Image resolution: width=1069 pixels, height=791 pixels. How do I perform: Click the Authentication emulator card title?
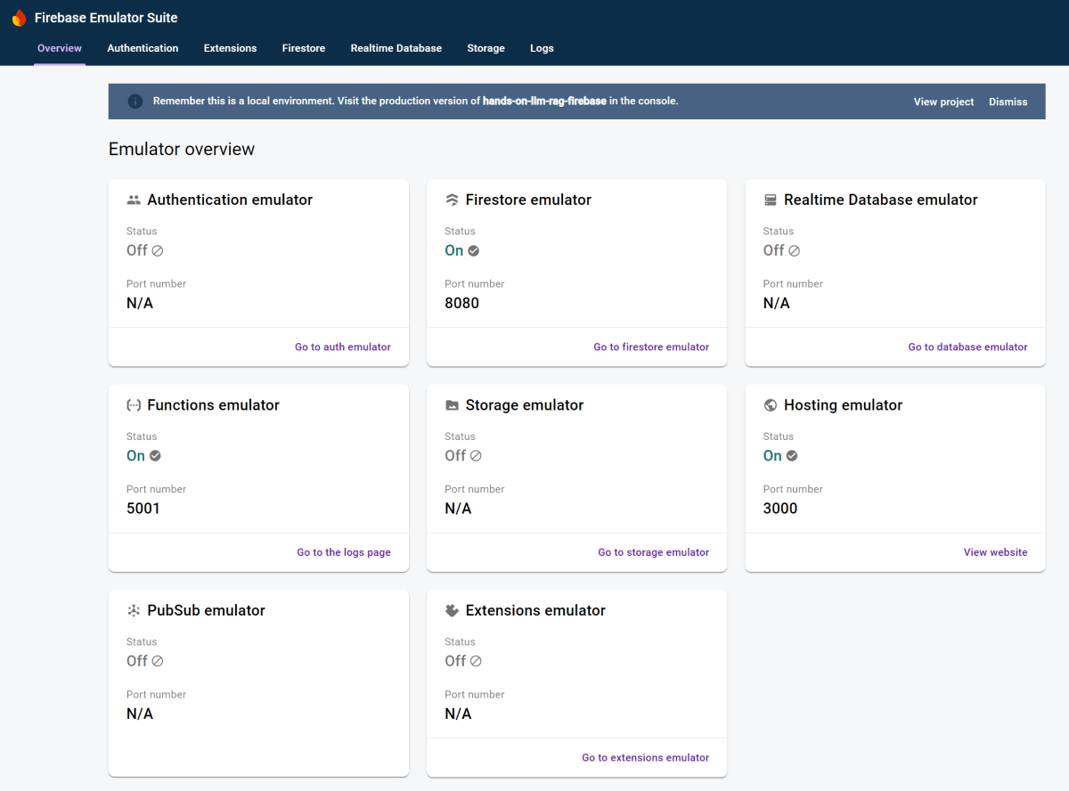230,200
